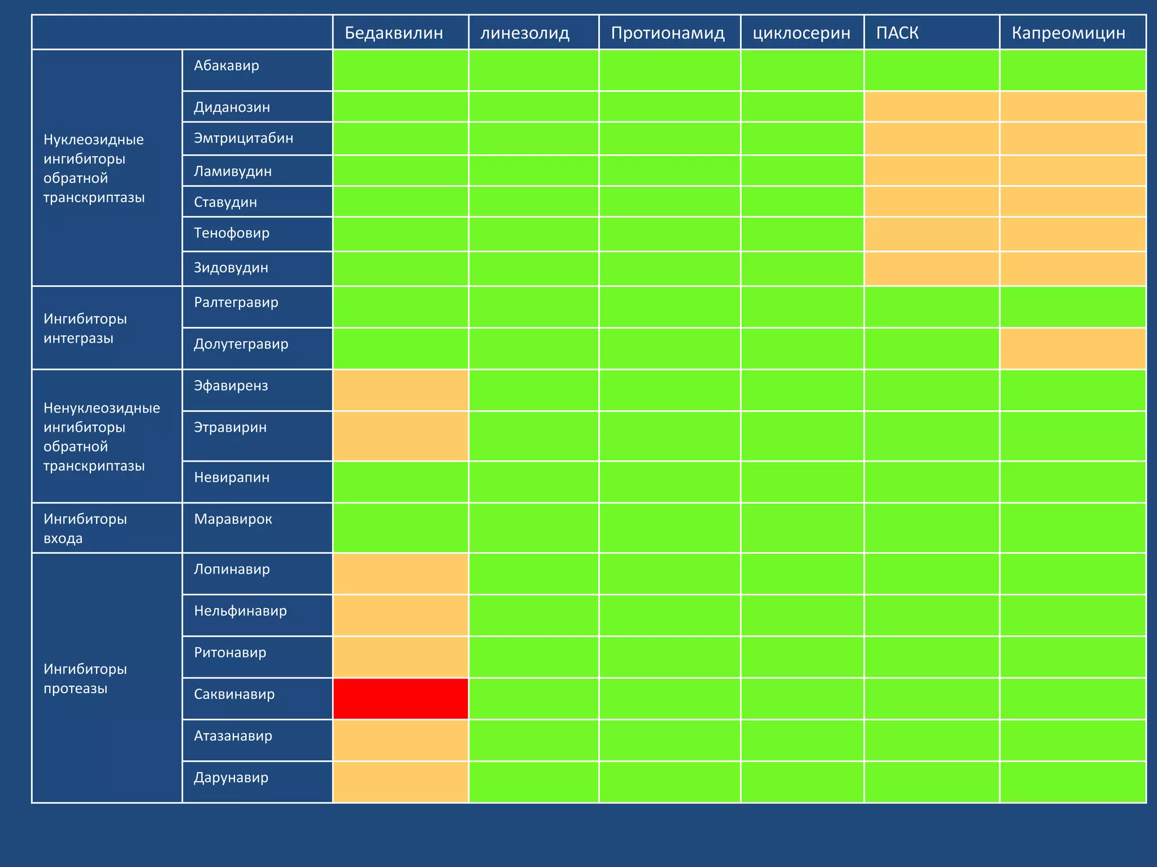Click the Капреомицин column header
This screenshot has width=1157, height=867.
click(x=1068, y=33)
